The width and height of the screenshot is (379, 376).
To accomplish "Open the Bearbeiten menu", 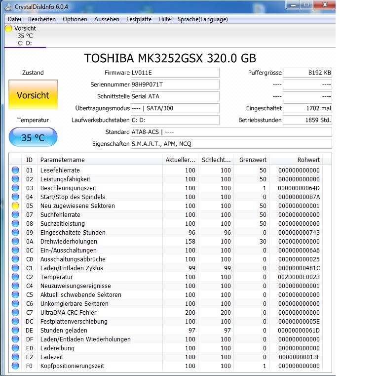I will [42, 19].
